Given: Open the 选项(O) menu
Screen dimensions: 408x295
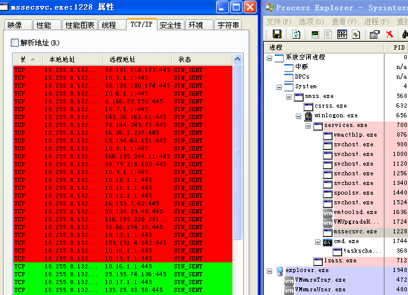Looking at the screenshot, I should 311,21.
